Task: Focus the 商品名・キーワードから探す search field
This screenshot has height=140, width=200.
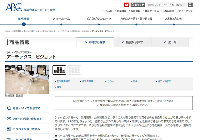Action: click(x=167, y=5)
